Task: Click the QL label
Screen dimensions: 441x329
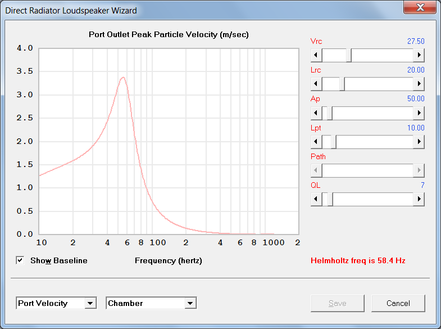Action: [315, 185]
